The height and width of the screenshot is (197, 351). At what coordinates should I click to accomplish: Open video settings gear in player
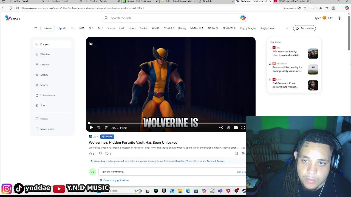(x=229, y=128)
